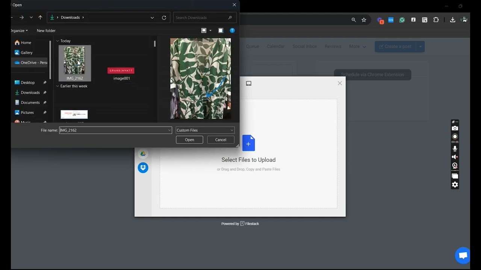Click the Open button in file dialog
481x270 pixels.
tap(189, 140)
